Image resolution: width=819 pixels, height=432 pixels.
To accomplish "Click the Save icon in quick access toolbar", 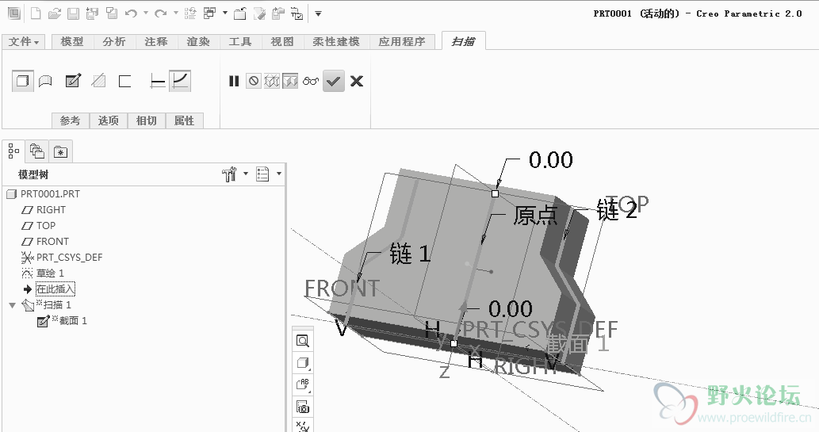I will [x=73, y=13].
